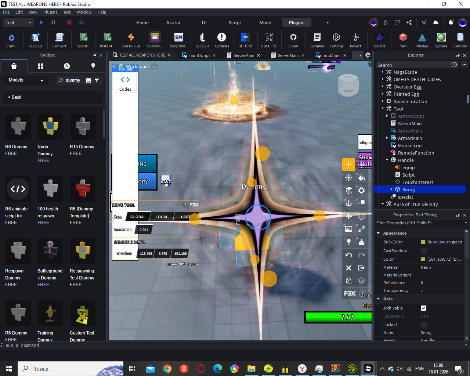The image size is (470, 376).
Task: Stop the test with red square
Action: (x=69, y=22)
